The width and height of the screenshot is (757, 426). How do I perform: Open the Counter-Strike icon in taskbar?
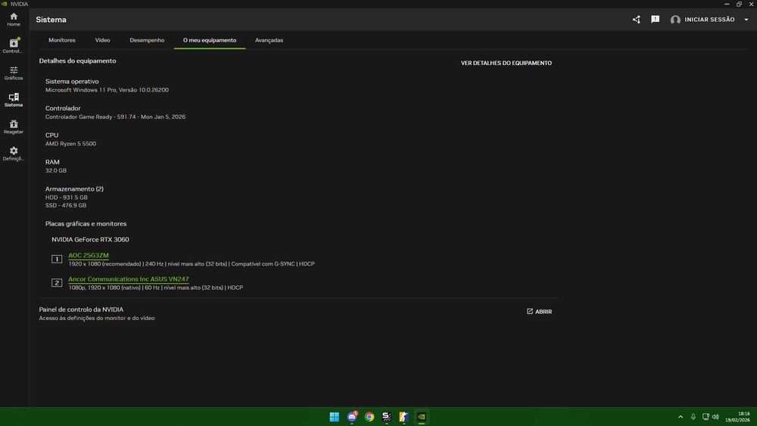[x=404, y=417]
